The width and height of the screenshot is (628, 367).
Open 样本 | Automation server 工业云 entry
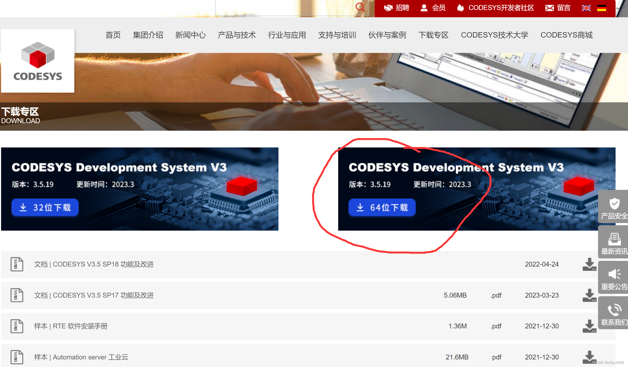click(x=81, y=357)
